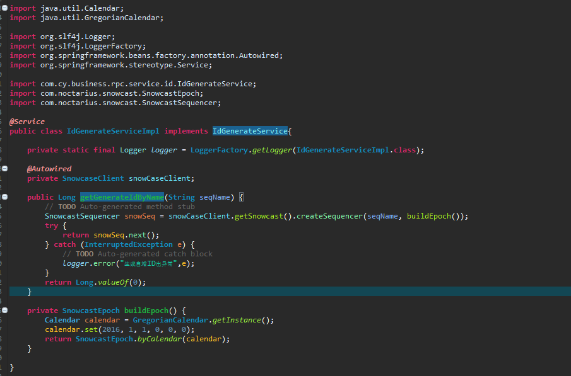The width and height of the screenshot is (571, 376).
Task: Click the getSnowcast() call
Action: (263, 216)
